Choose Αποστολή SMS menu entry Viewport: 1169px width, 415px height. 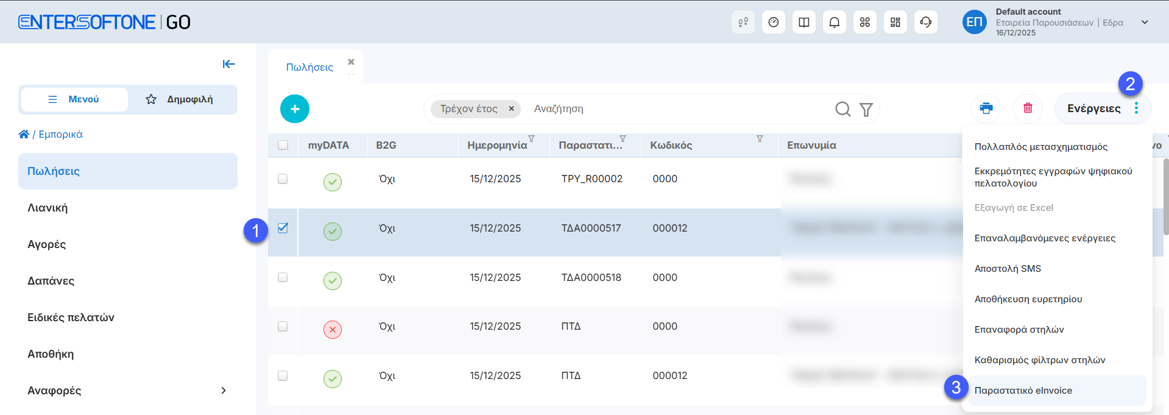coord(1008,269)
